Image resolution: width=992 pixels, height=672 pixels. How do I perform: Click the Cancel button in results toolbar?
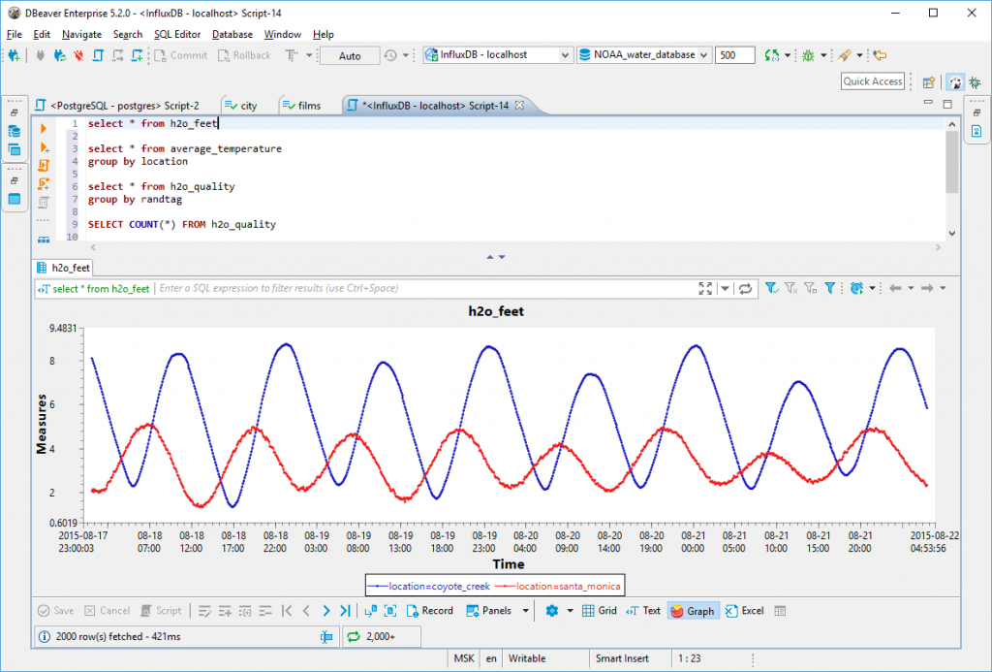107,611
